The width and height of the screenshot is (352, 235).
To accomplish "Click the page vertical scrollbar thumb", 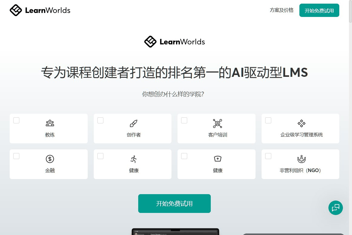I will point(350,11).
